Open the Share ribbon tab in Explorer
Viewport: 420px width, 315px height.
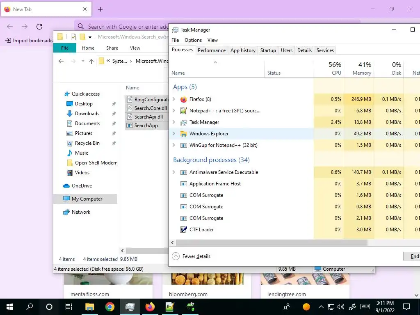click(x=112, y=48)
